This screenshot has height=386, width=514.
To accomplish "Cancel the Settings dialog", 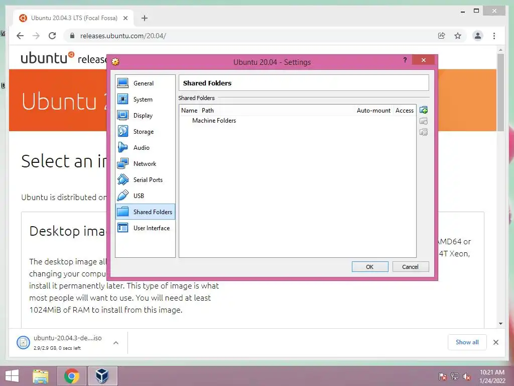I will [x=411, y=267].
